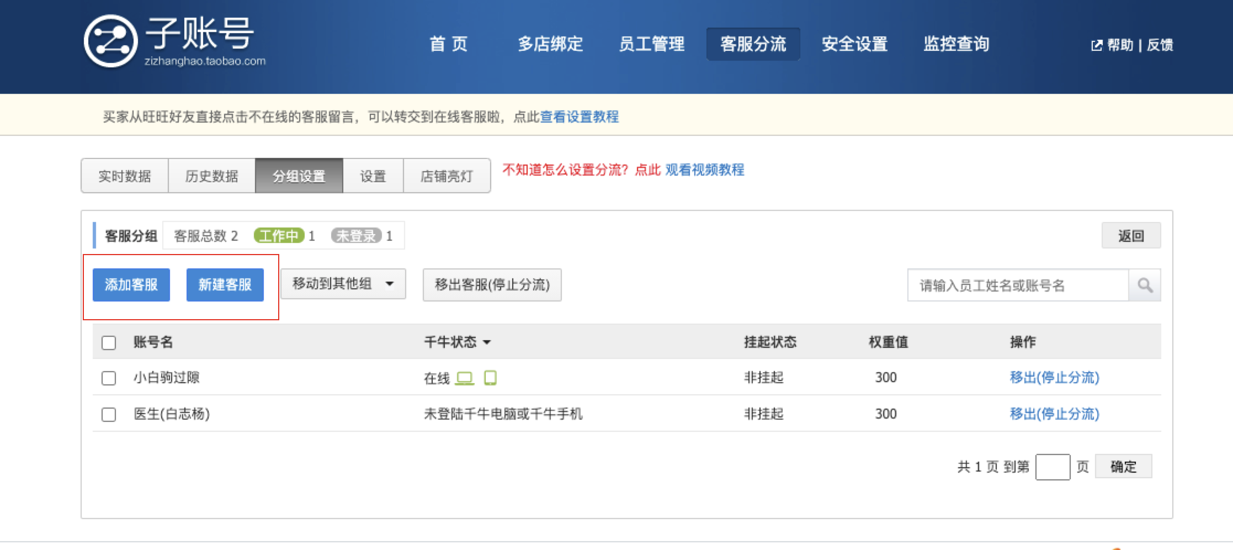The height and width of the screenshot is (550, 1233).
Task: Click the 未登录 status badge
Action: pyautogui.click(x=357, y=236)
